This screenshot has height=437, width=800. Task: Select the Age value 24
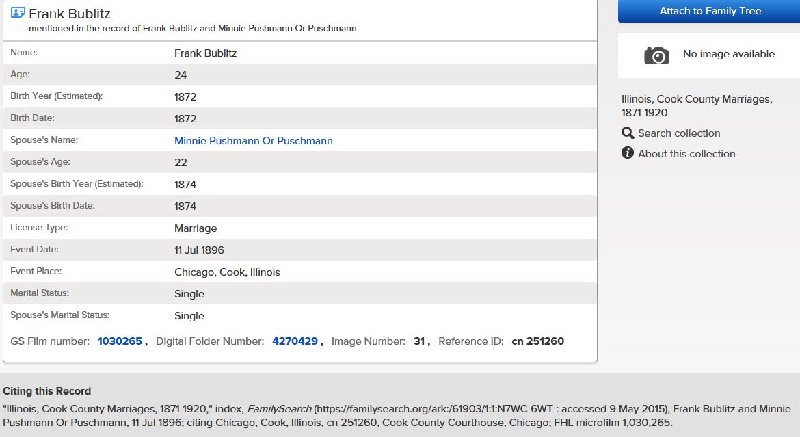181,75
